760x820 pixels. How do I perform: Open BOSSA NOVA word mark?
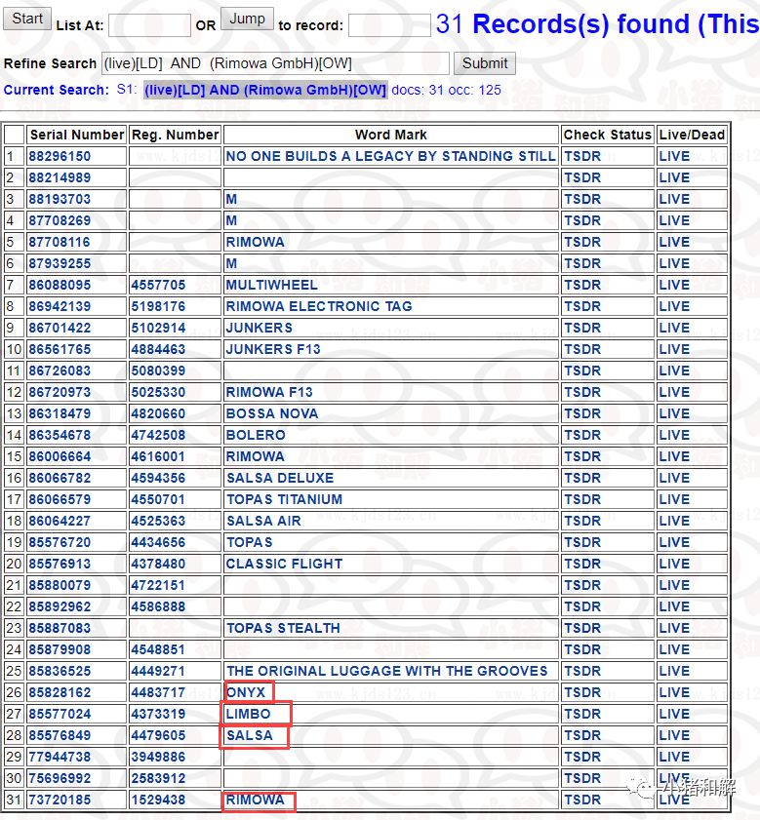[271, 413]
